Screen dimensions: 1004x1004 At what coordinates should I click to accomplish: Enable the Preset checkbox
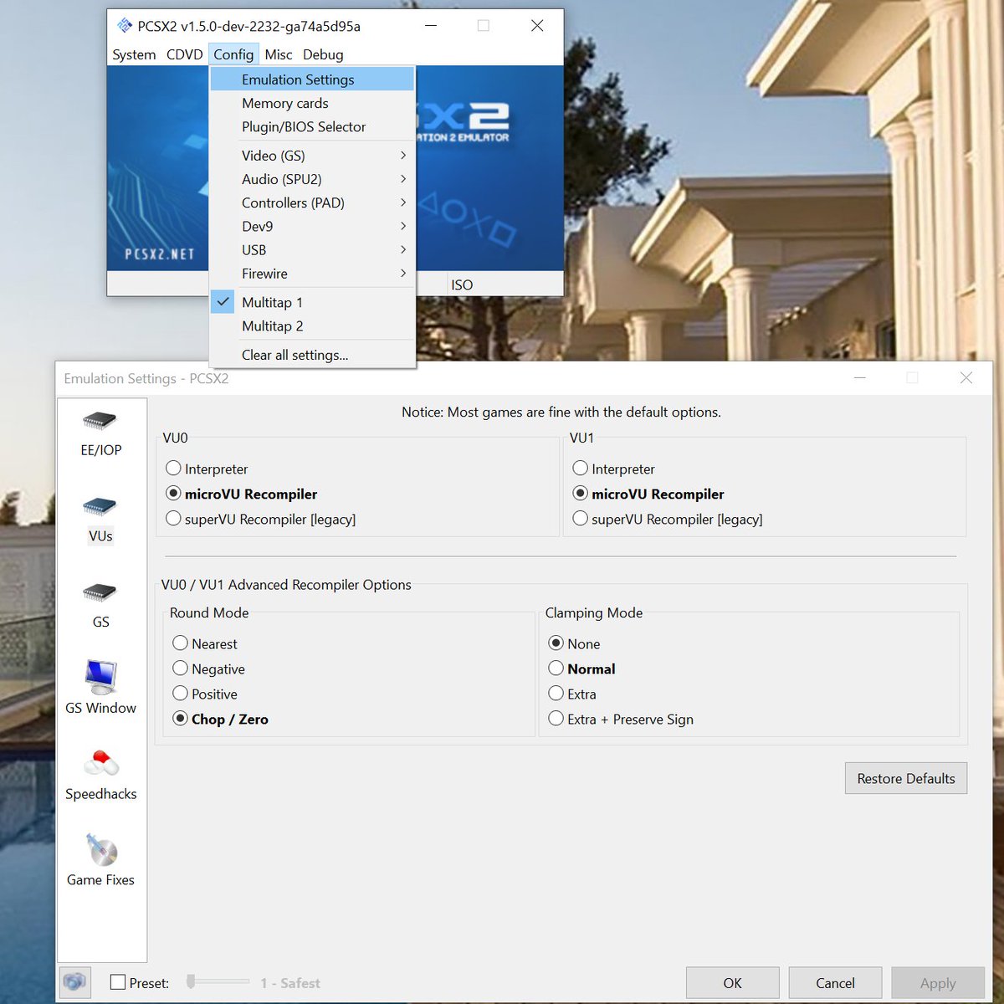(118, 982)
